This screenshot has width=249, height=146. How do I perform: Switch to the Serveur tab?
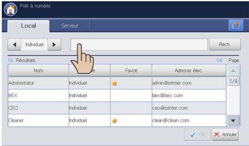70,26
